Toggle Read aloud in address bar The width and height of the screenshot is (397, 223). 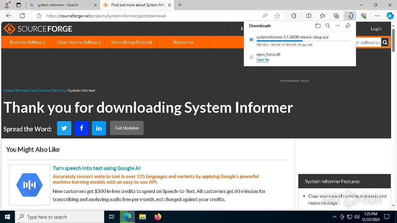265,16
